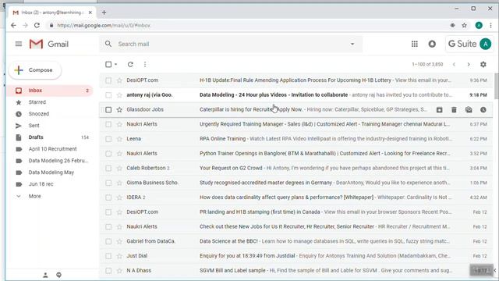Open the main menu hamburger icon
499x281 pixels.
click(19, 44)
